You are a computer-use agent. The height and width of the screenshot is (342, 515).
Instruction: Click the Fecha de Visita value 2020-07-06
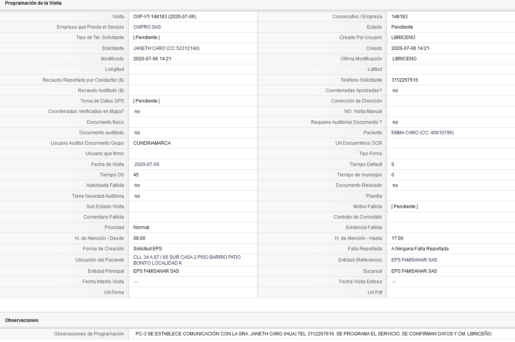(x=147, y=164)
